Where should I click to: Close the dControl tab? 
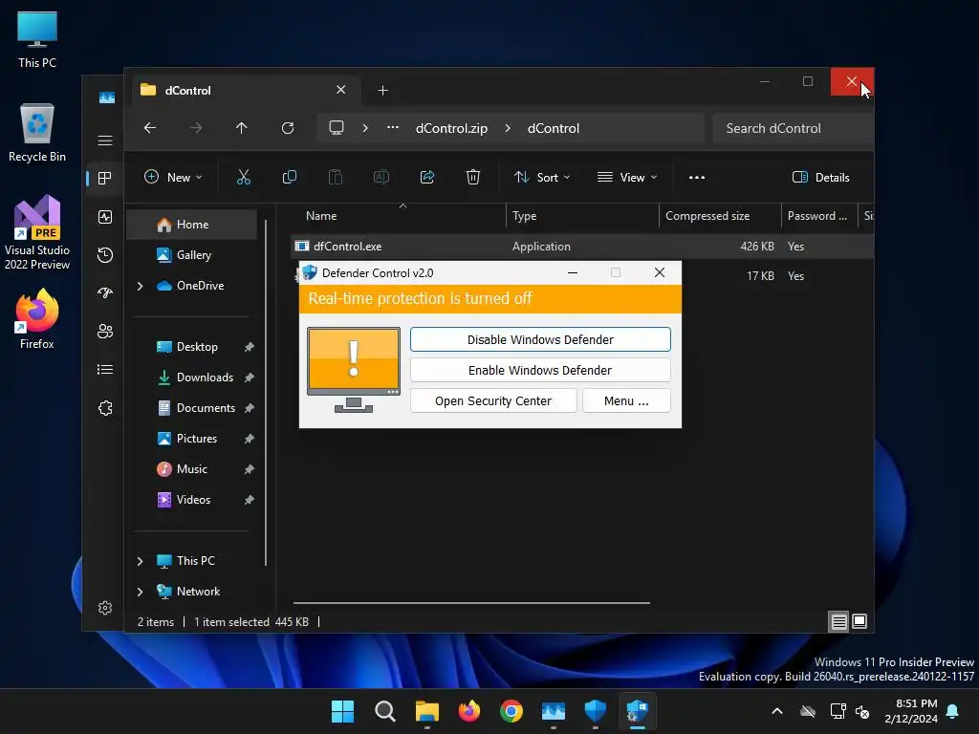[x=341, y=90]
